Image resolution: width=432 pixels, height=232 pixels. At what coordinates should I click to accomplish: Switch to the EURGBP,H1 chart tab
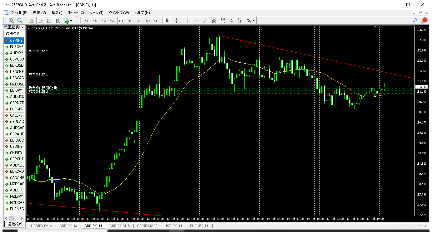click(199, 226)
